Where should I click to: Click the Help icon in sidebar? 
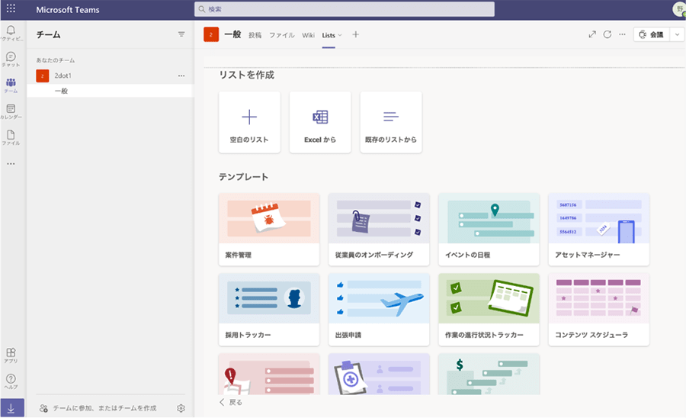coord(11,381)
